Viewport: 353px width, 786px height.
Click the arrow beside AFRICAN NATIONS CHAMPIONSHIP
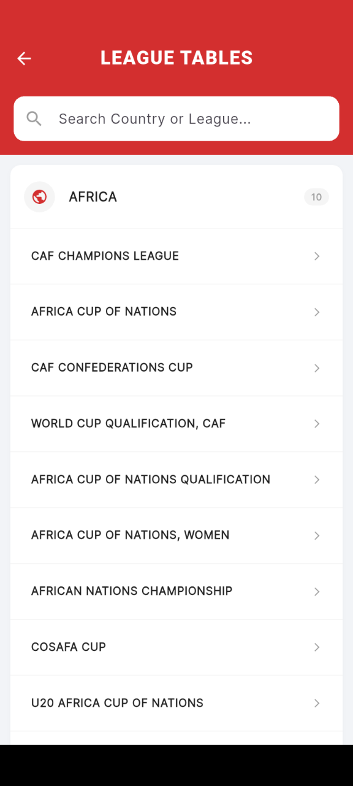pos(317,591)
